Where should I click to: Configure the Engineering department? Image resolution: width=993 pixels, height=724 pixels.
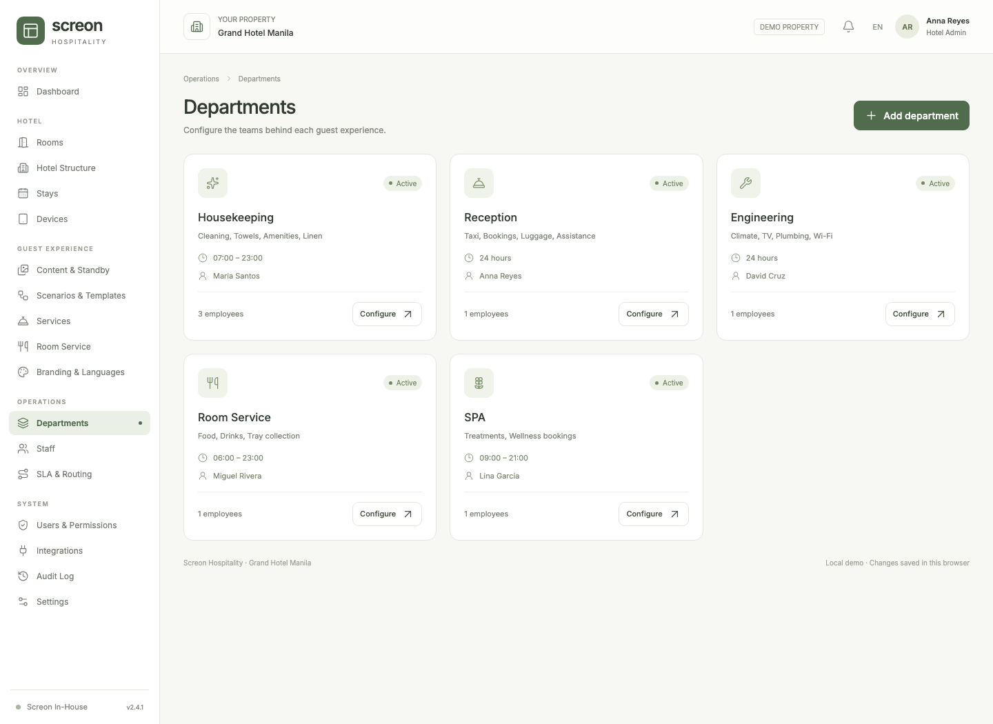tap(920, 314)
